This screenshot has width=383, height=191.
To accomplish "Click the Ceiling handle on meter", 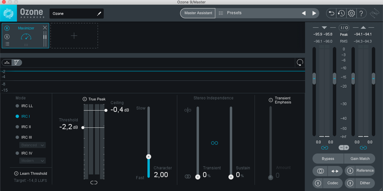I will (106, 110).
